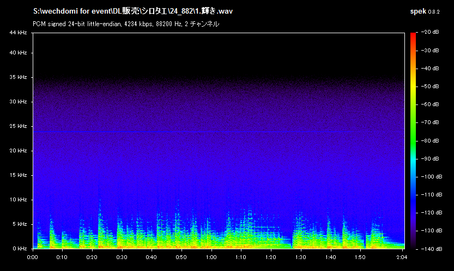The height and width of the screenshot is (271, 454).
Task: Click the -80 dB scale label
Action: coord(429,140)
